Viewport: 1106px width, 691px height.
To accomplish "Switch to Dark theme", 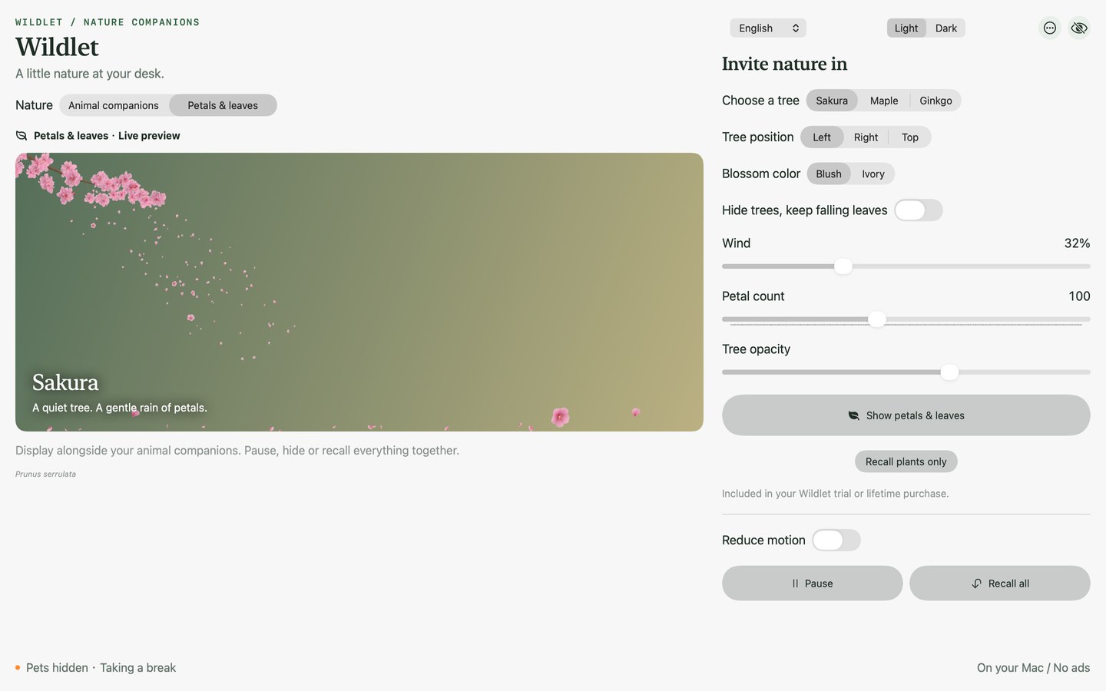I will (x=945, y=28).
